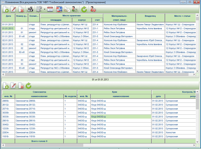Click the user with red arrow icon
The image size is (201, 149).
click(93, 9)
